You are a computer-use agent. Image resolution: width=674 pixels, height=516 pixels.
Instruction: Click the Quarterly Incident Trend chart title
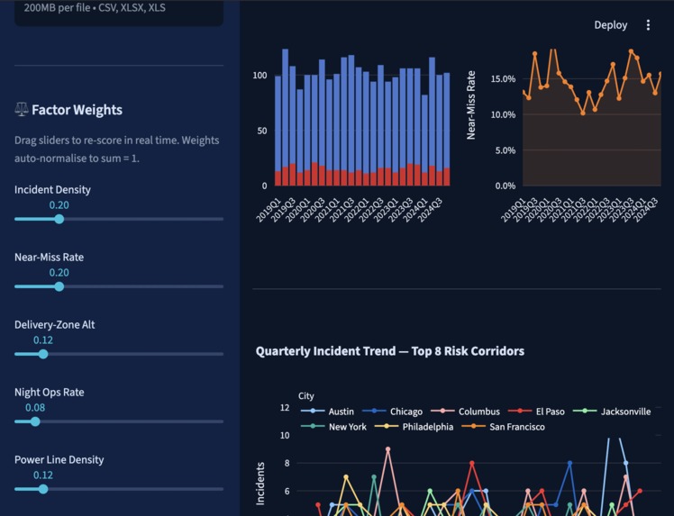[x=390, y=351]
